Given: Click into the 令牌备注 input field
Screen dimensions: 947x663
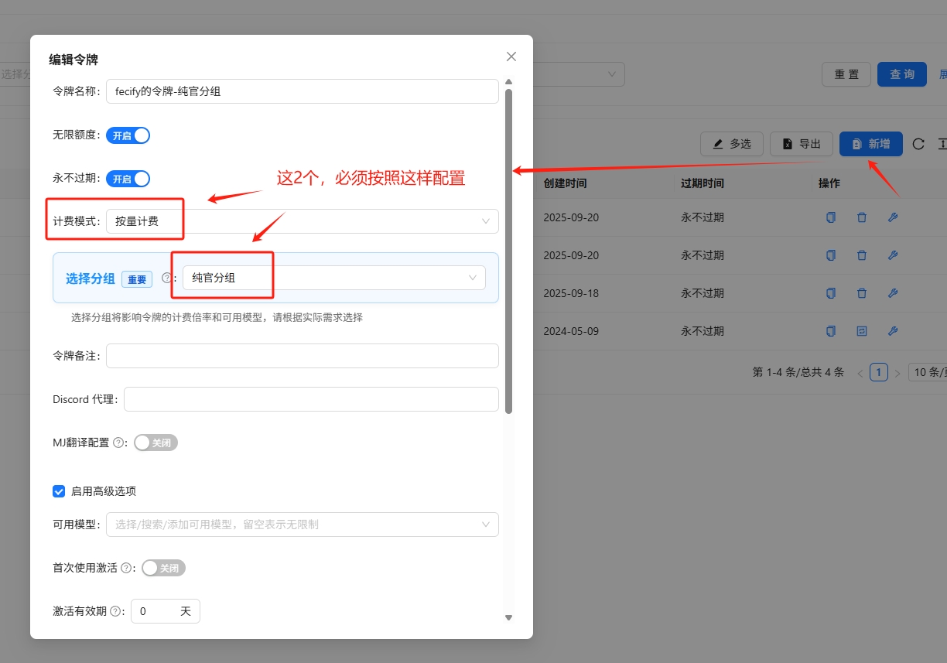Looking at the screenshot, I should 302,356.
